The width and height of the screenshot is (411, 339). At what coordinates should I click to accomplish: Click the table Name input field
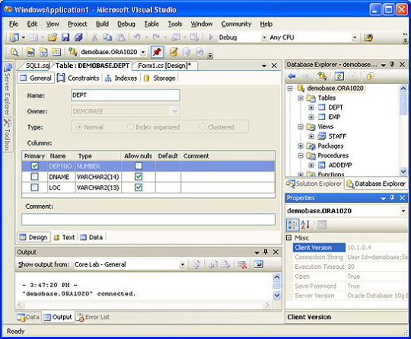tap(126, 95)
